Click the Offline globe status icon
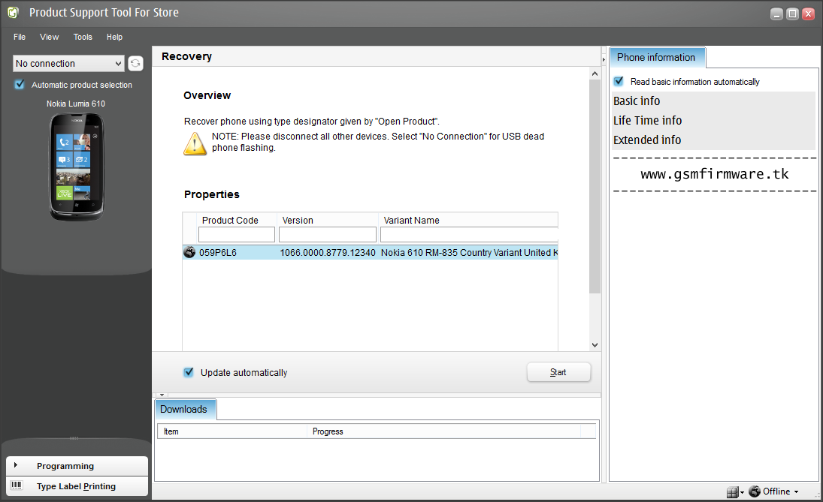Image resolution: width=823 pixels, height=502 pixels. coord(755,491)
